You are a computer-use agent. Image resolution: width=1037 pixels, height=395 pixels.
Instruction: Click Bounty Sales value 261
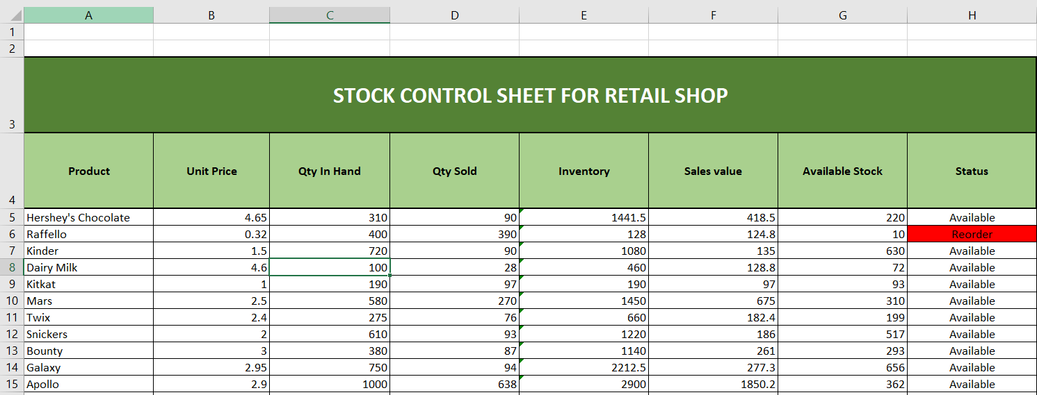(x=713, y=351)
